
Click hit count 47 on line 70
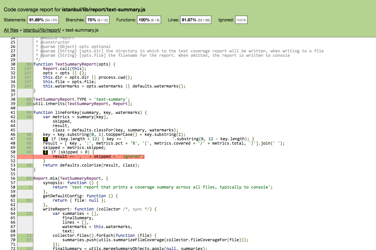pos(29,240)
